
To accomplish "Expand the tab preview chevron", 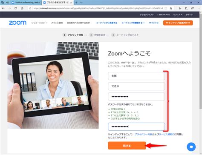I will (x=81, y=3).
